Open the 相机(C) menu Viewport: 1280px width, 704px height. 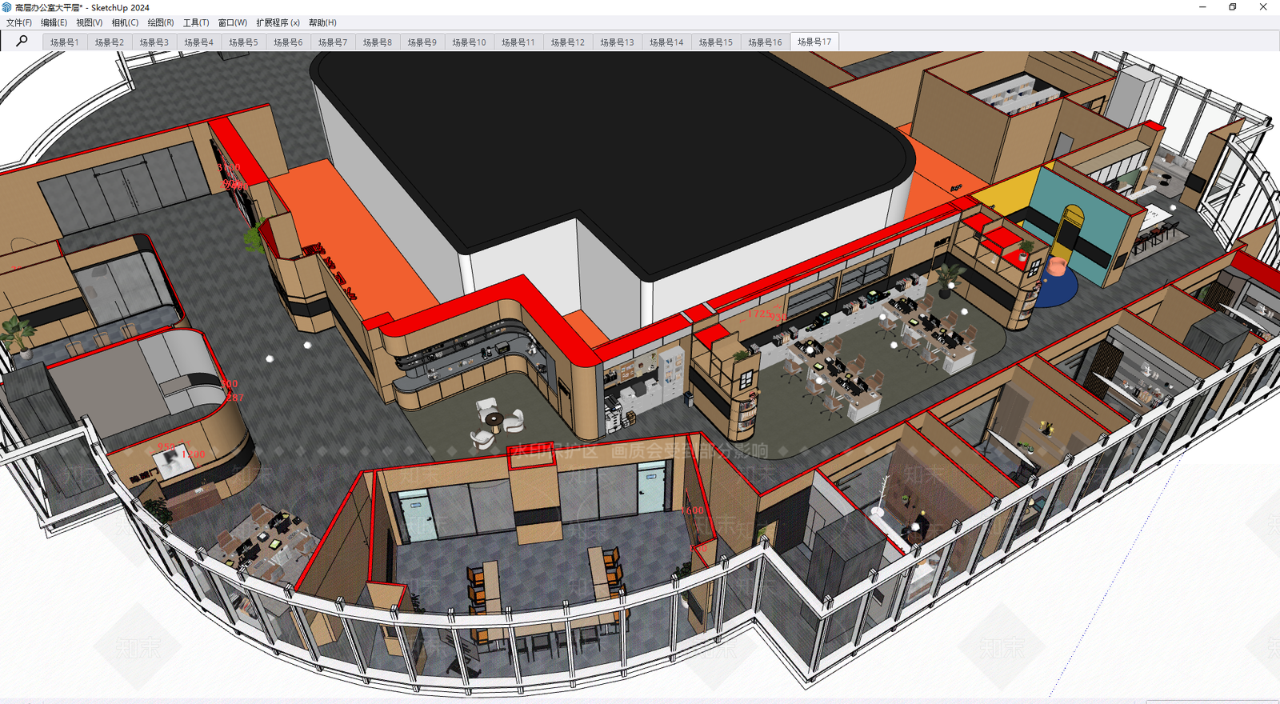[125, 22]
